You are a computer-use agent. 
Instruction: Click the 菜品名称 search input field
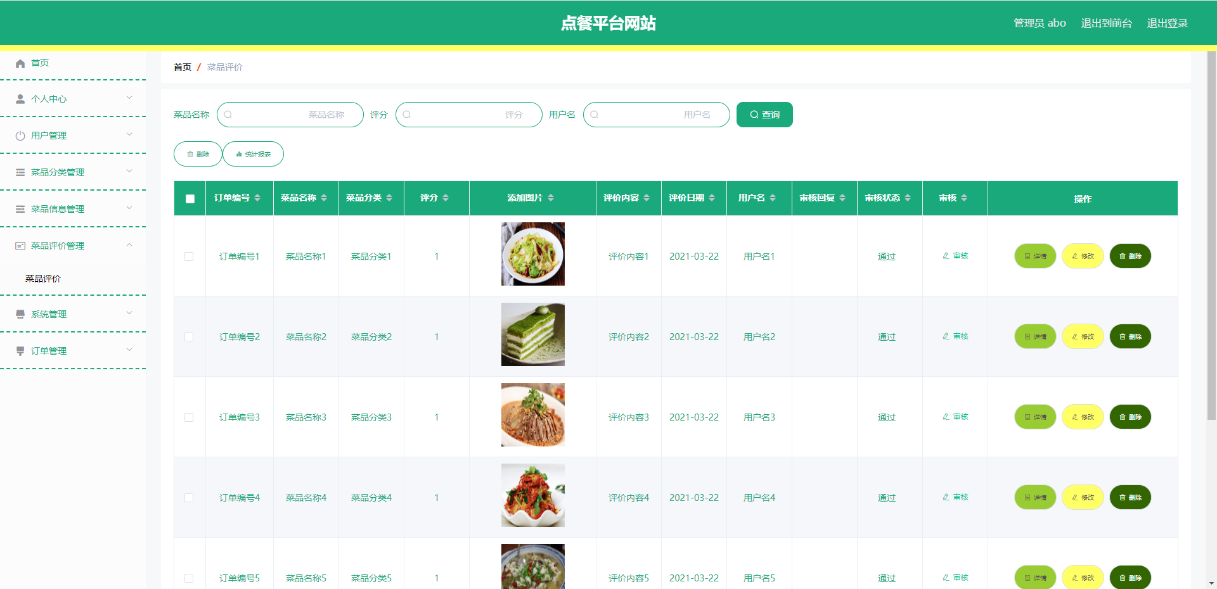click(290, 115)
